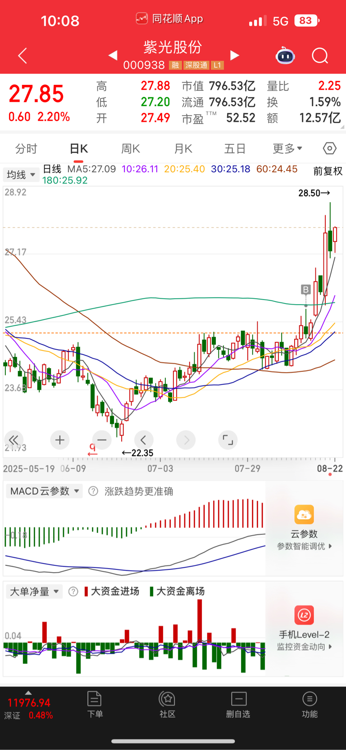The width and height of the screenshot is (346, 750).
Task: Switch to 五日 tab
Action: click(x=235, y=149)
